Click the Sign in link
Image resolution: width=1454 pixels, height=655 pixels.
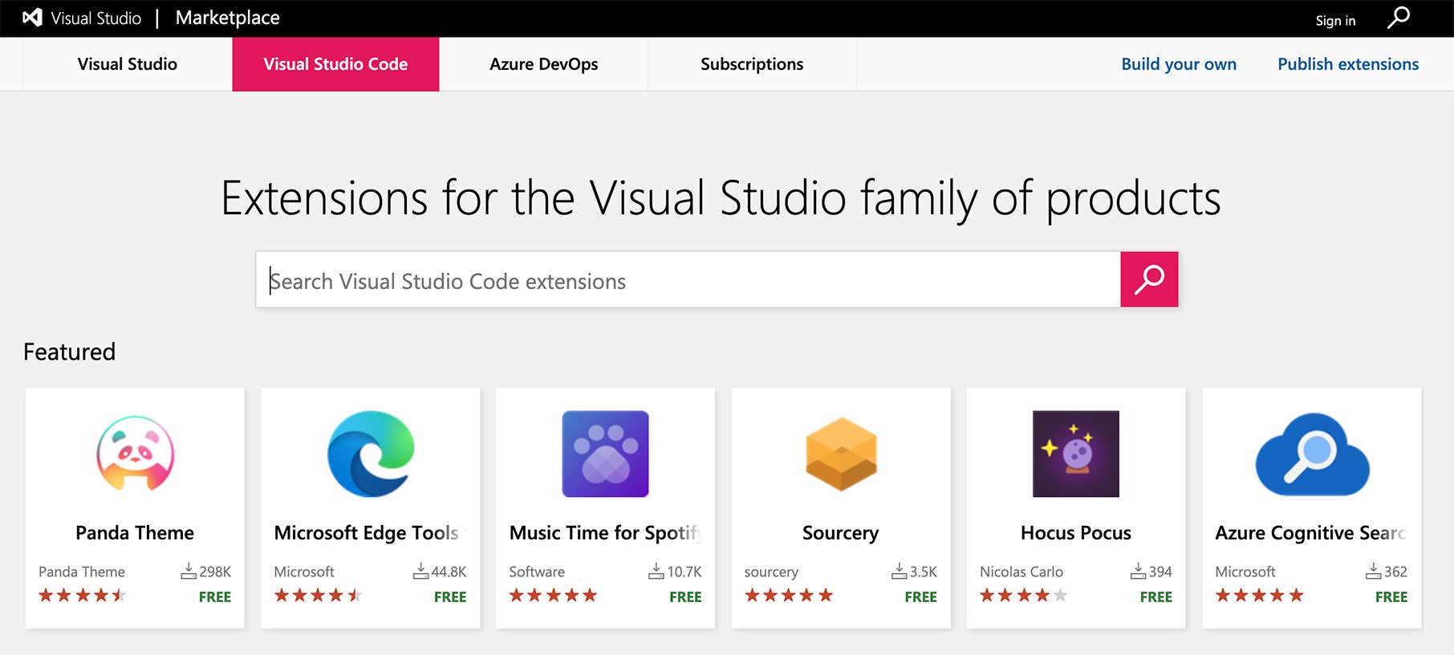pos(1335,21)
